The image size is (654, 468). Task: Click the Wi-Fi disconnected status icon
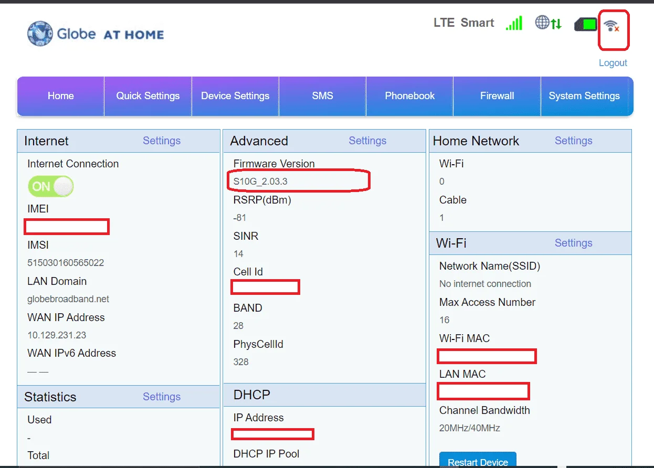(611, 26)
